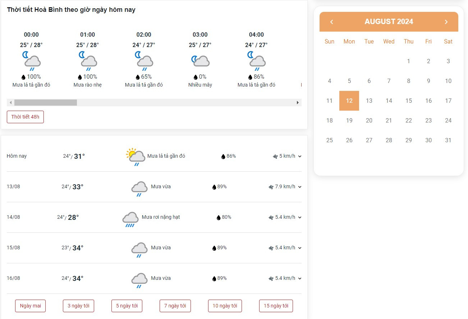The width and height of the screenshot is (468, 319).
Task: Open the 3 ngày tới forecast
Action: [x=78, y=306]
